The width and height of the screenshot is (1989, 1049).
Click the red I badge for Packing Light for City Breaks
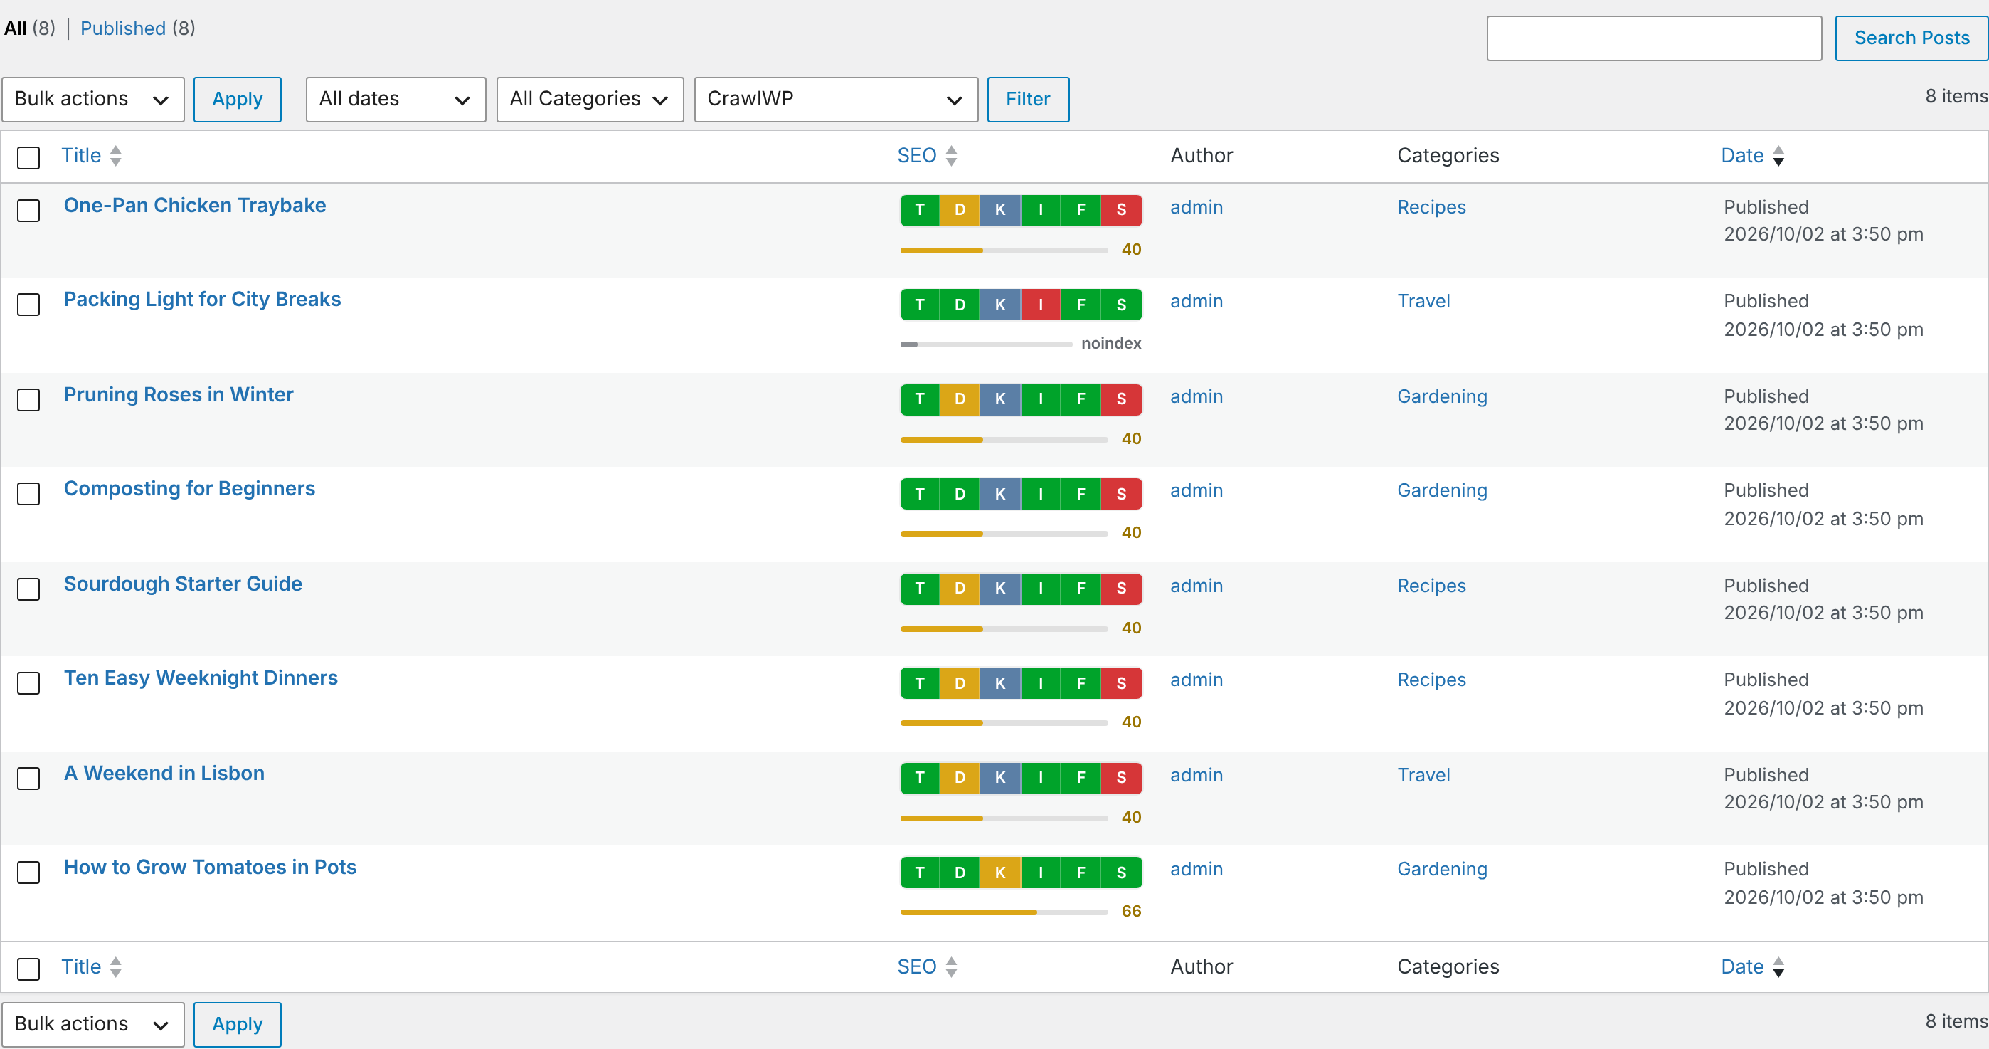[x=1040, y=305]
